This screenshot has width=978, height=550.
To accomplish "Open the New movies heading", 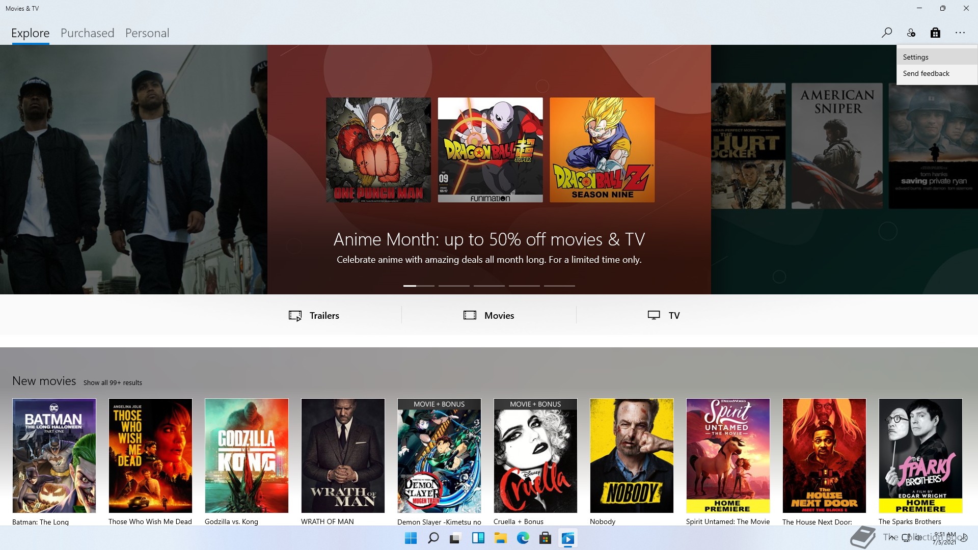I will pos(44,381).
